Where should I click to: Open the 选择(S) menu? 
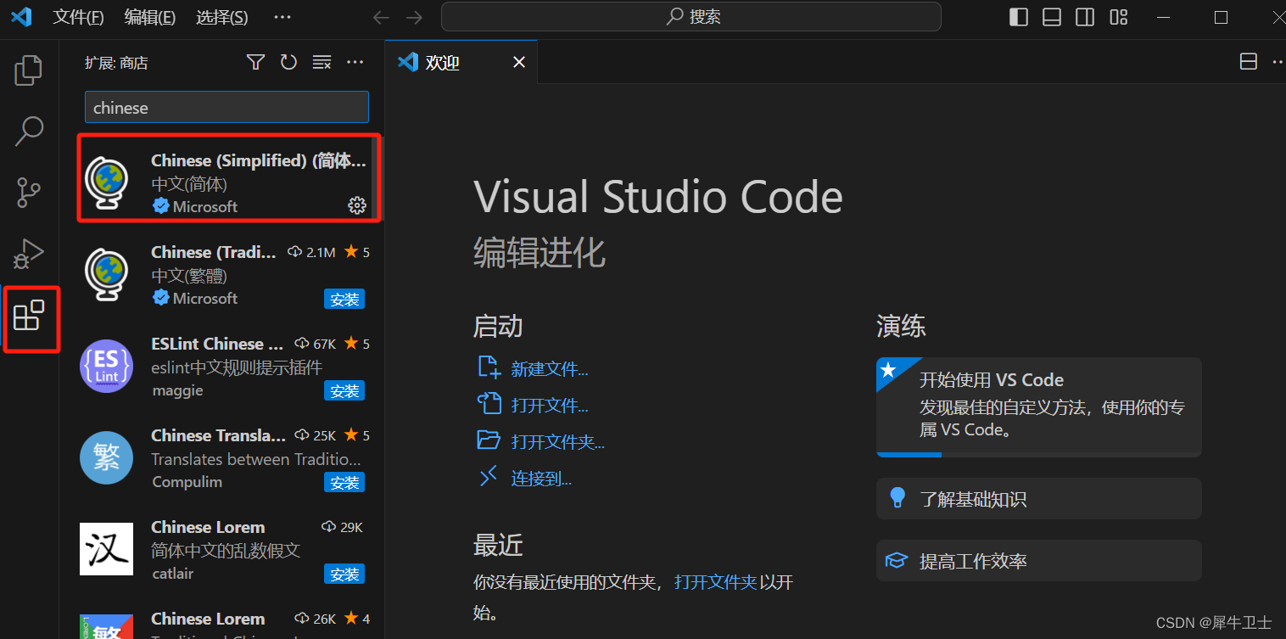pyautogui.click(x=221, y=17)
